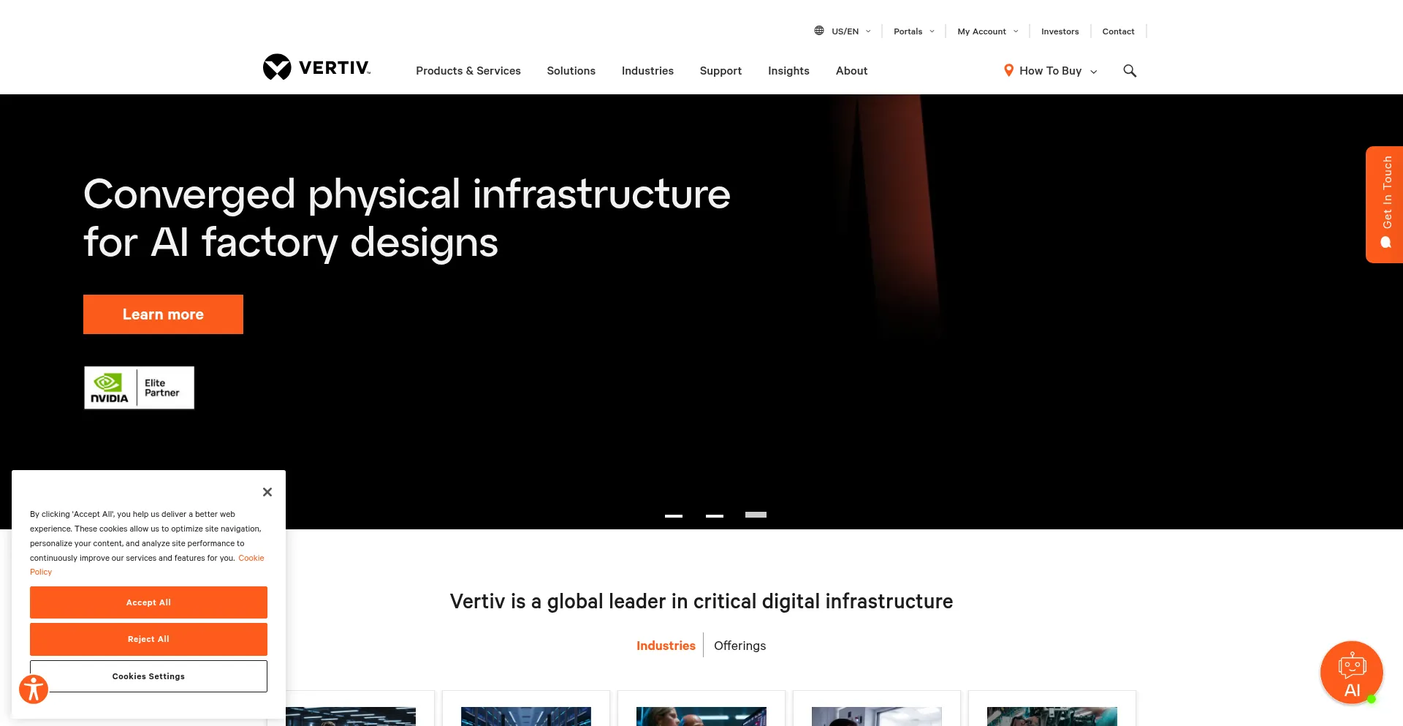Go to the second carousel slide indicator

point(715,515)
